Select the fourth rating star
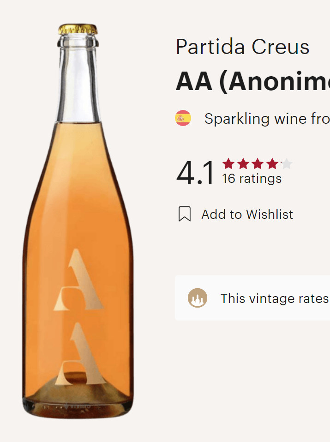The width and height of the screenshot is (330, 442). (x=272, y=163)
